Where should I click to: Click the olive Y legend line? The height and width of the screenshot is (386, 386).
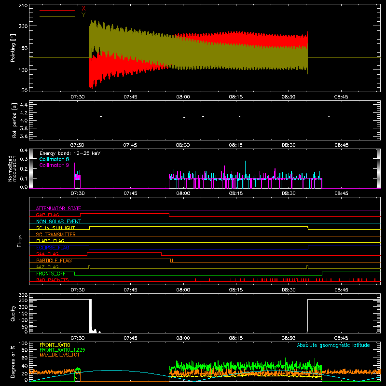pyautogui.click(x=57, y=17)
